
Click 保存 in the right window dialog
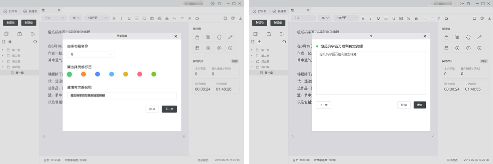420,105
